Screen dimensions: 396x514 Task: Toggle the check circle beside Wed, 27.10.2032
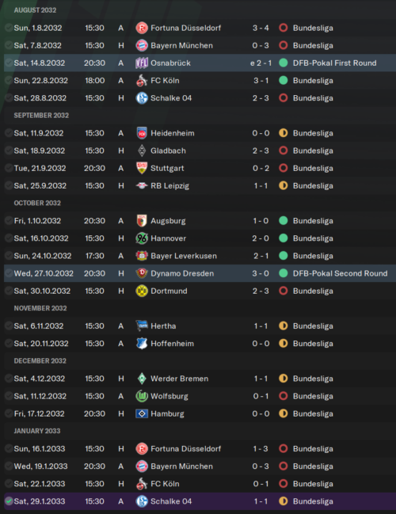9,273
